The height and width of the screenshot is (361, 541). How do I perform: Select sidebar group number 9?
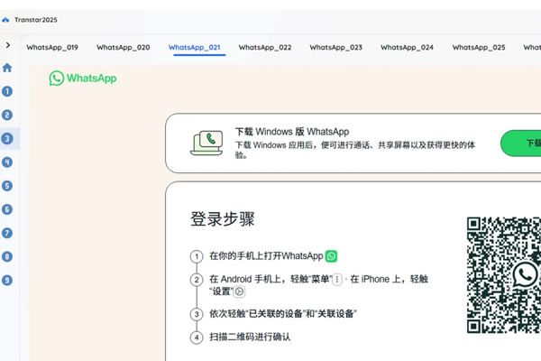point(7,280)
